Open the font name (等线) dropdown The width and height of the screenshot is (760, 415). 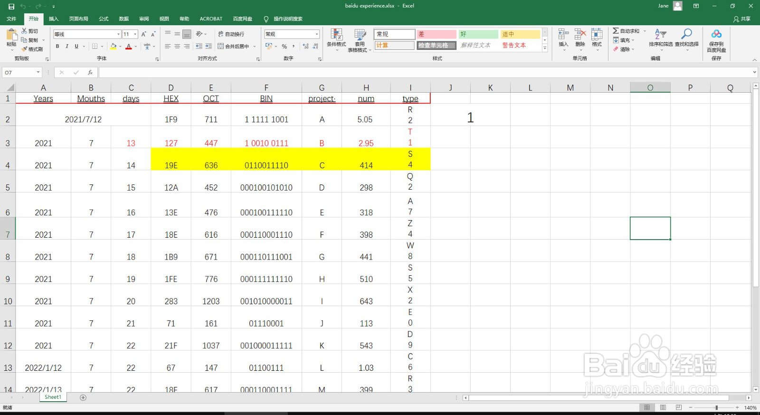(118, 34)
